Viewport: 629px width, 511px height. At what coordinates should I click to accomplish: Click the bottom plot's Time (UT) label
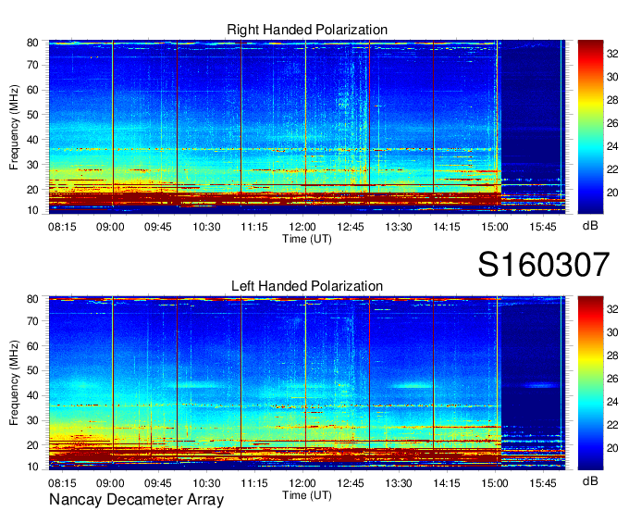[307, 495]
